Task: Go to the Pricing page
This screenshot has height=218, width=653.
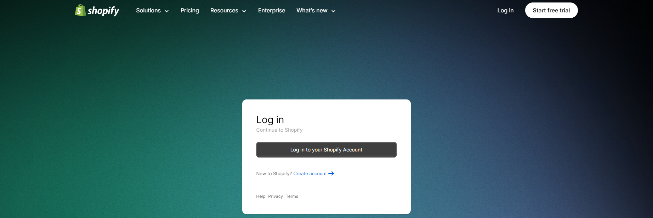Action: [190, 11]
